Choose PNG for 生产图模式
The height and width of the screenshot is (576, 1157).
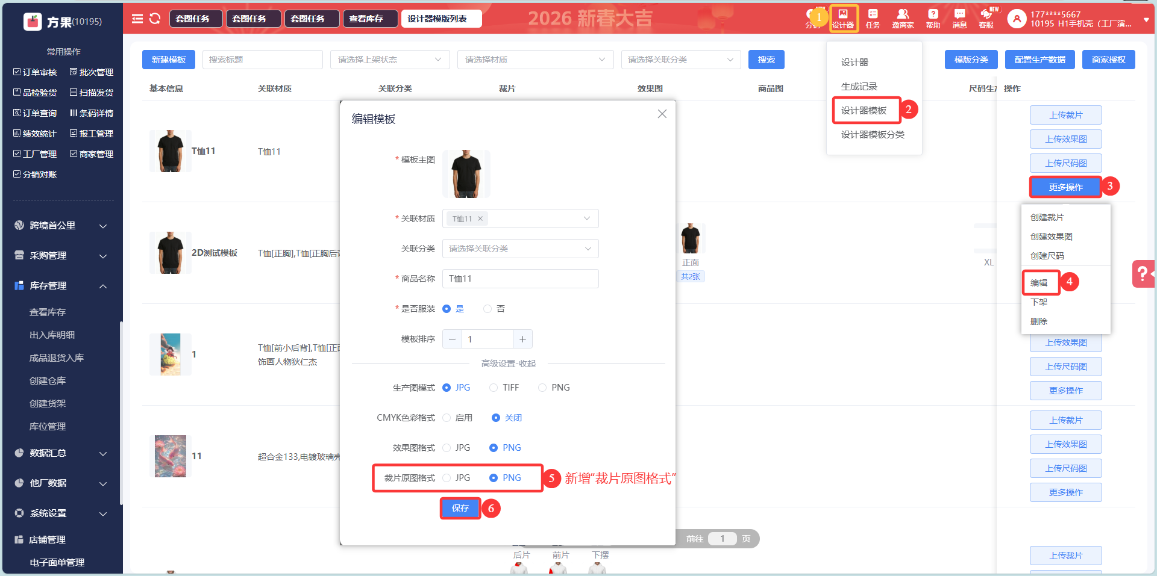pos(542,388)
